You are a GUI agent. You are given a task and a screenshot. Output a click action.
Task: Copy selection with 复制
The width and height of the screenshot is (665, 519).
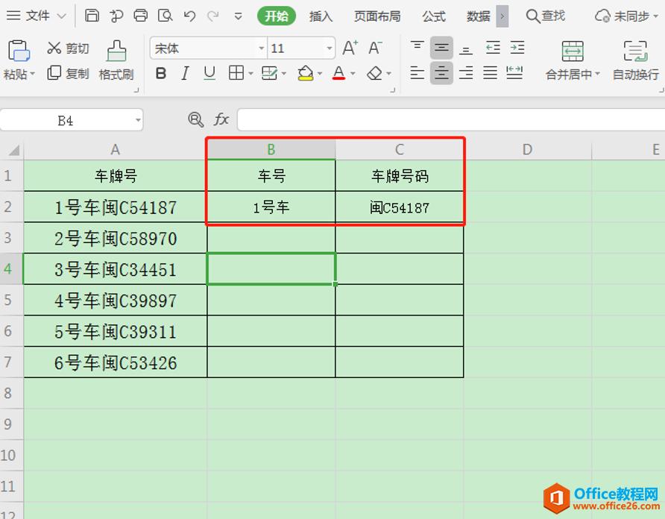point(69,73)
